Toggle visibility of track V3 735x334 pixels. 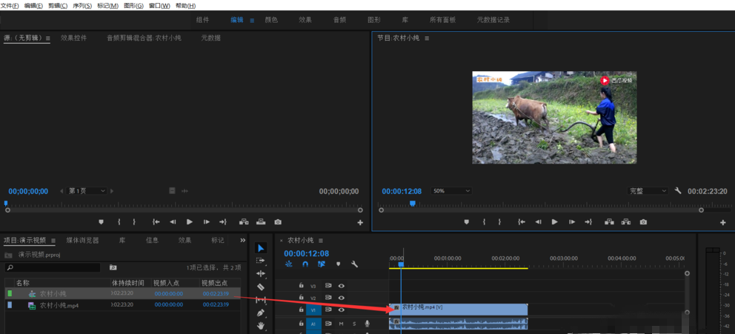pyautogui.click(x=342, y=286)
